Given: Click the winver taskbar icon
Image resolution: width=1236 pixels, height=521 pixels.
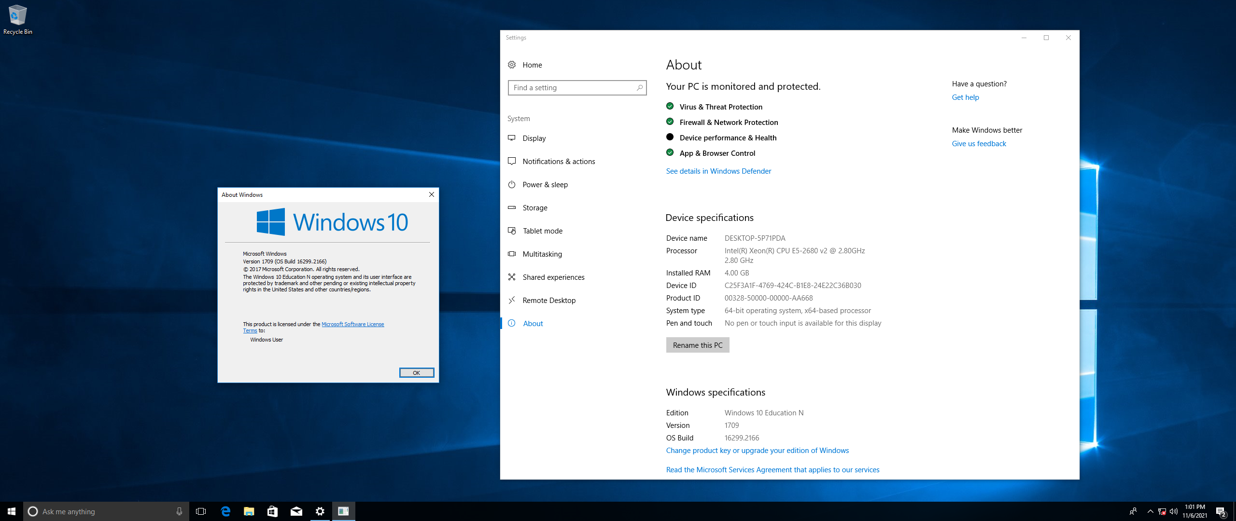Looking at the screenshot, I should [343, 511].
